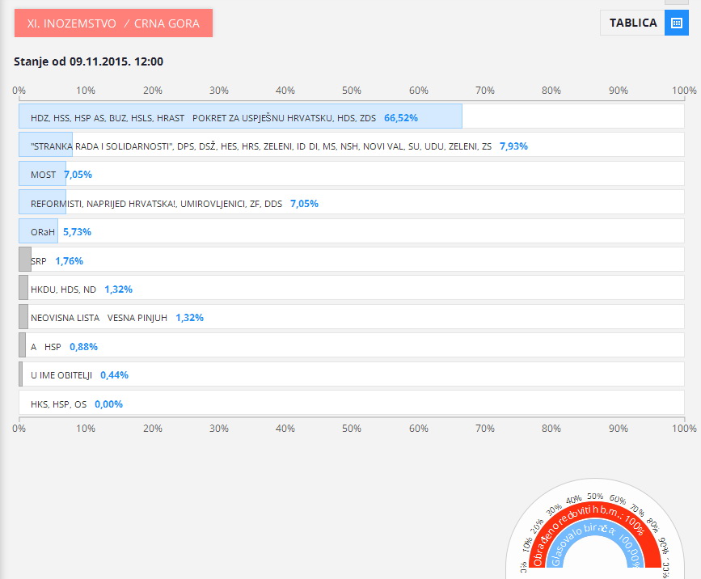Click the NEOVISNA LISTA VESNA PINJUH row
The image size is (701, 579).
(99, 318)
